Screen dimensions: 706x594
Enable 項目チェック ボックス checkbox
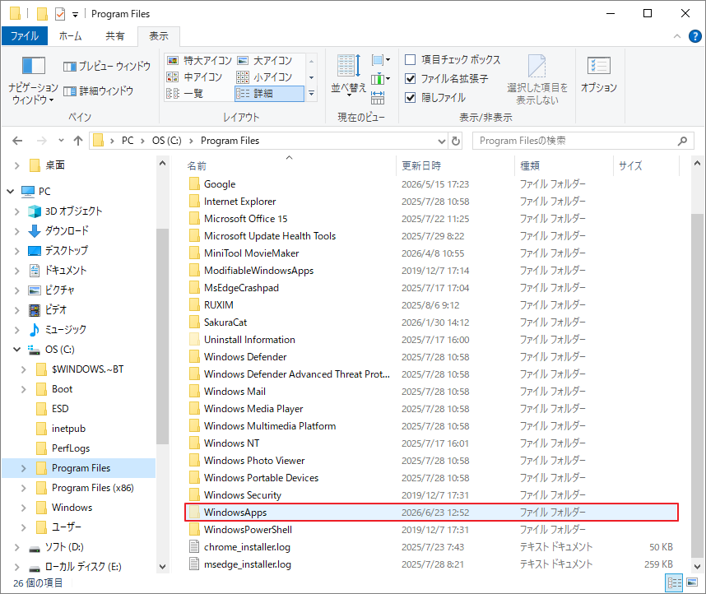(410, 60)
